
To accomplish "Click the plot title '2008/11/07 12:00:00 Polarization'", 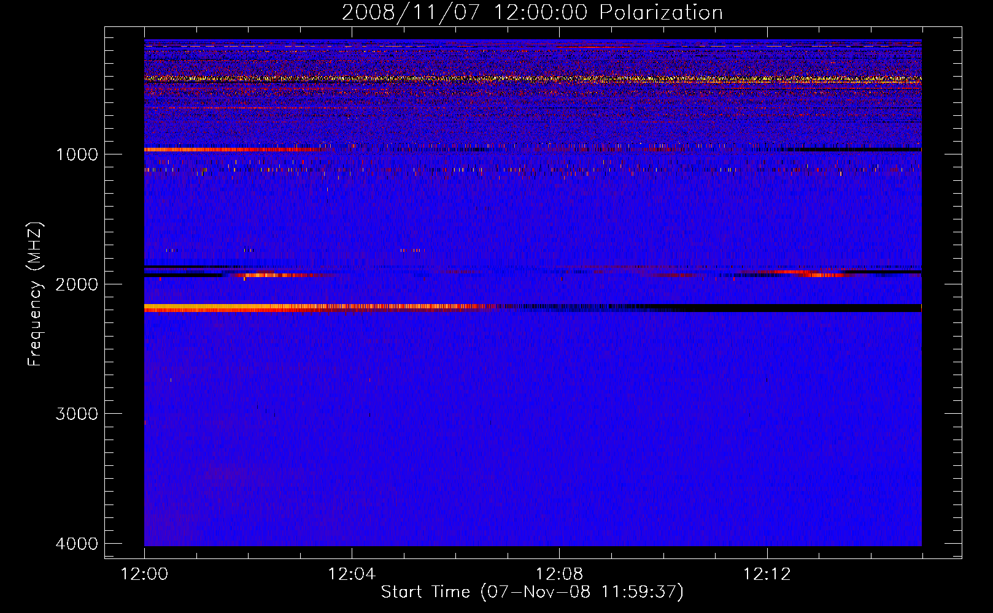I will (532, 12).
